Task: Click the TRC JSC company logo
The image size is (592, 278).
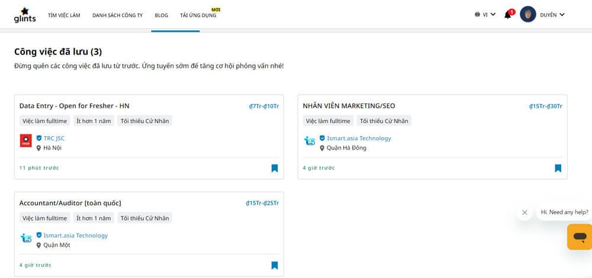Action: 26,141
